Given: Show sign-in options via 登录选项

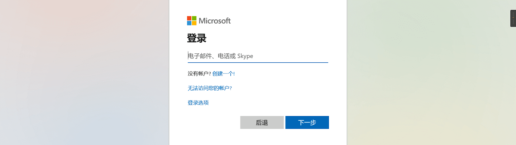Looking at the screenshot, I should (x=198, y=103).
